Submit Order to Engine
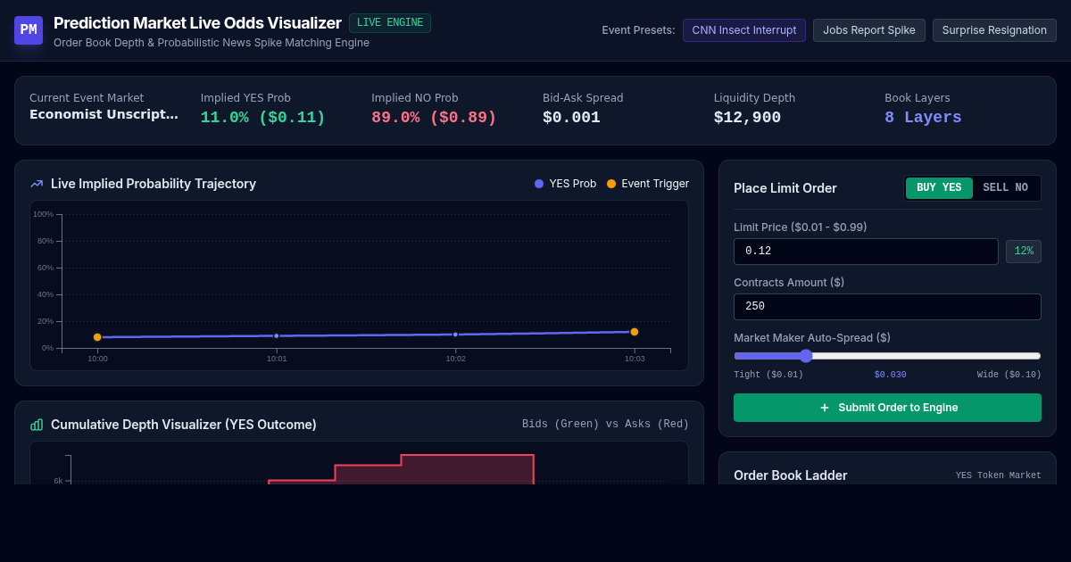This screenshot has width=1071, height=562. [887, 408]
